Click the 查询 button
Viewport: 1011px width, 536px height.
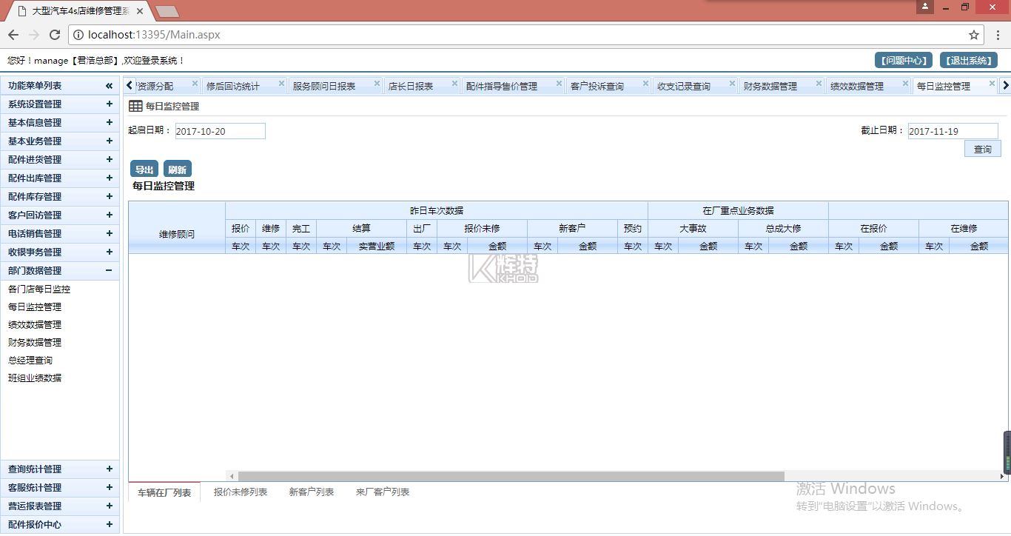[x=982, y=150]
